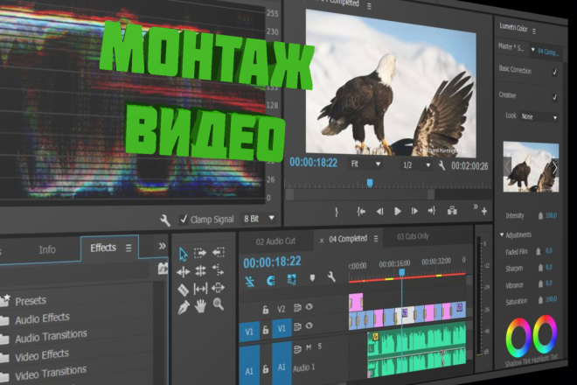The width and height of the screenshot is (577, 385).
Task: Select the Rolling Edit tool
Action: click(x=200, y=270)
